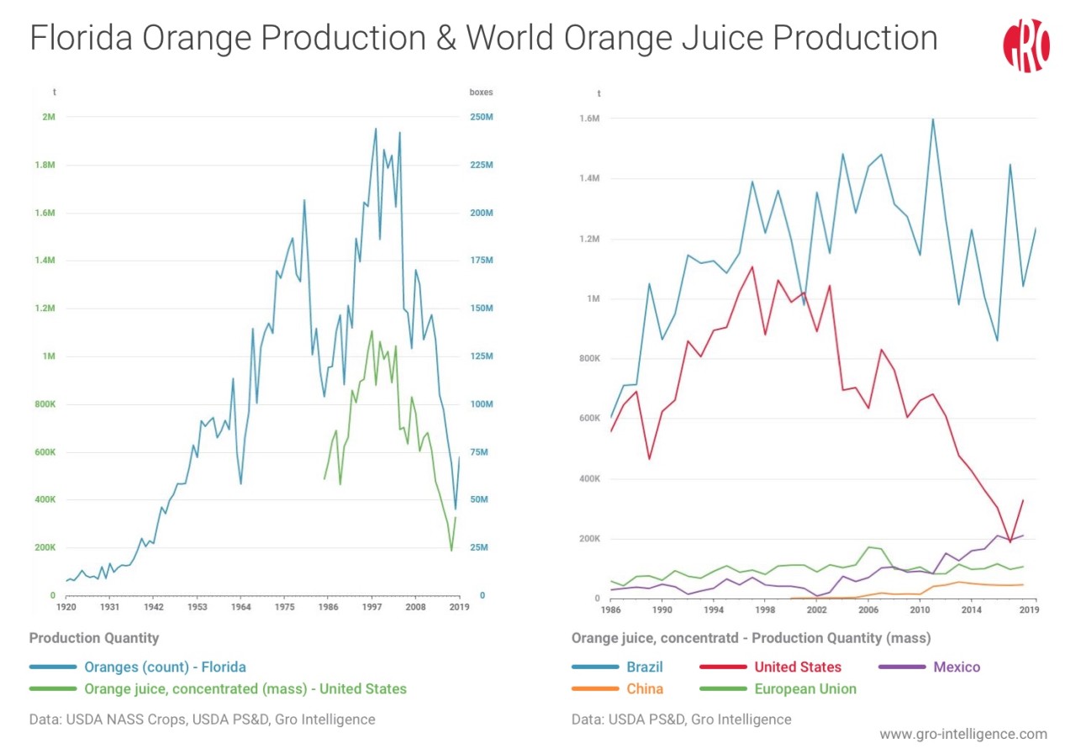Click the '50M' right axis value
Viewport: 1076px width, 749px height.
tap(478, 500)
